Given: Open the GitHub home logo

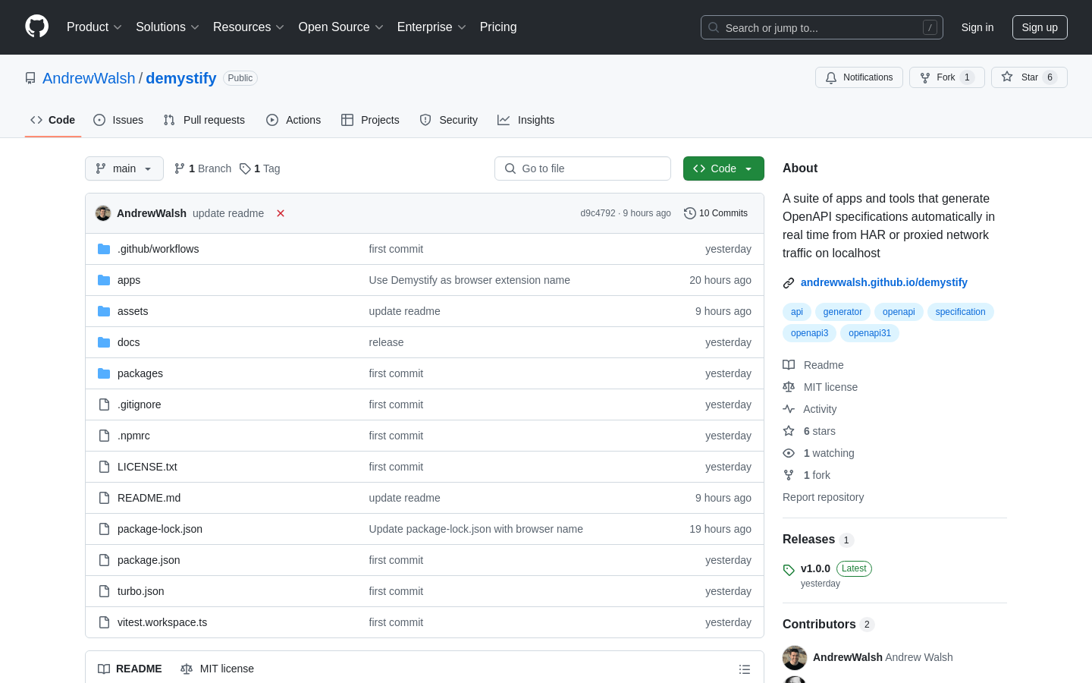Looking at the screenshot, I should point(37,27).
